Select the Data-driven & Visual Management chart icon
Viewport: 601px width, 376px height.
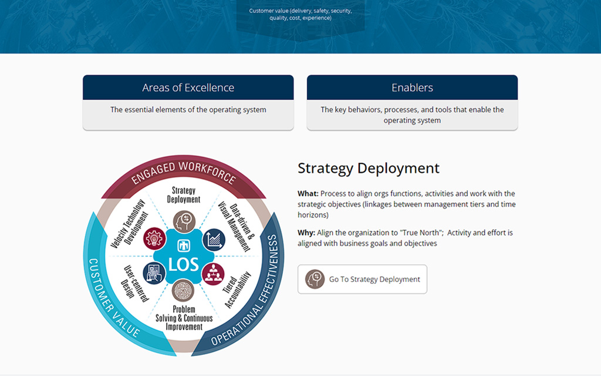click(x=214, y=240)
